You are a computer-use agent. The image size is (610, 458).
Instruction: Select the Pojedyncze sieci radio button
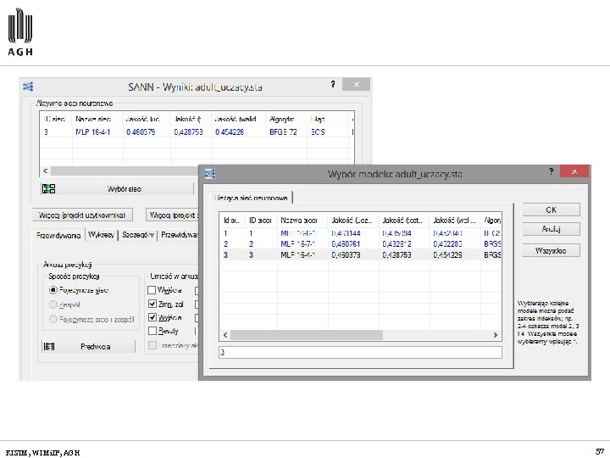53,290
